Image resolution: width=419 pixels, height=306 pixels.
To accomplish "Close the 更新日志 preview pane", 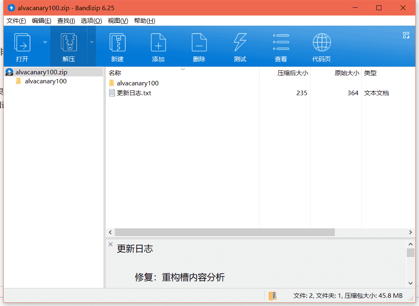I will [x=111, y=244].
